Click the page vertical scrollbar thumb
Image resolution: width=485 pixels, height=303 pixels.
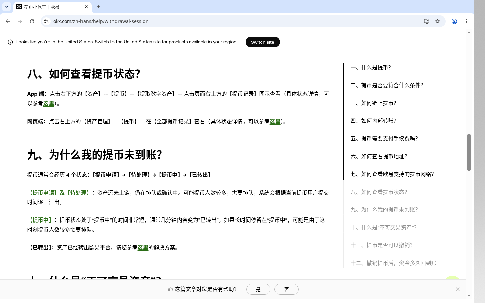(x=469, y=153)
